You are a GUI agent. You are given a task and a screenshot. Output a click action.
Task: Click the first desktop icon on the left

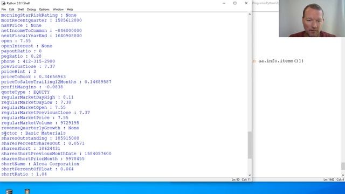[x=9, y=191]
